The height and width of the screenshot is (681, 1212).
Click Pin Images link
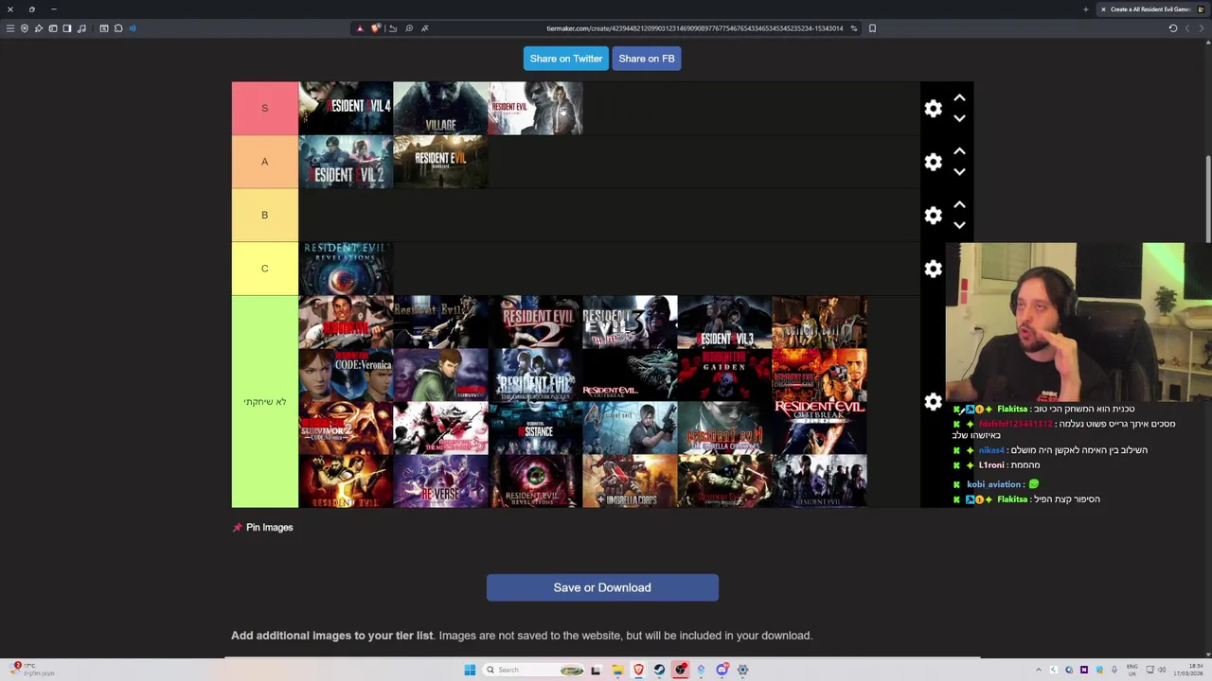pos(263,527)
